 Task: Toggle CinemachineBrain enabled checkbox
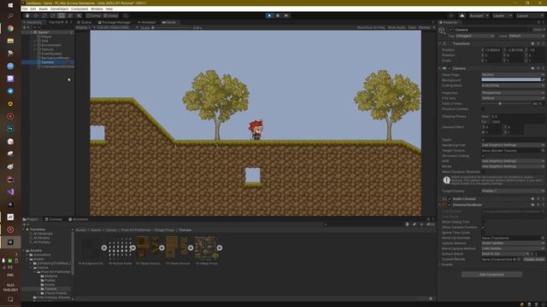[450, 205]
